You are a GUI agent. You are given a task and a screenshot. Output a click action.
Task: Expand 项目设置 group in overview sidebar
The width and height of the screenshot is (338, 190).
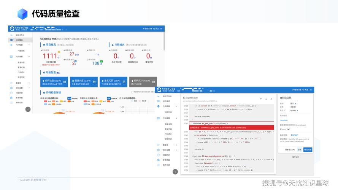coord(29,88)
